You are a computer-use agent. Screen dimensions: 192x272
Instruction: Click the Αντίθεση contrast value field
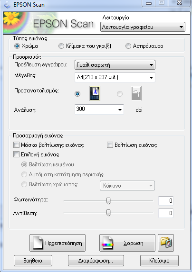click(166, 213)
